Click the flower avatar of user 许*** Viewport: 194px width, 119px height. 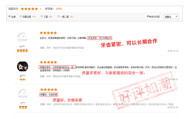click(x=23, y=67)
